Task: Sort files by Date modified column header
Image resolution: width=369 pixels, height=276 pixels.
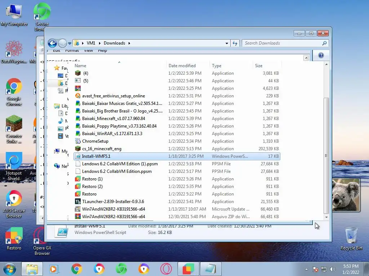Action: [182, 66]
